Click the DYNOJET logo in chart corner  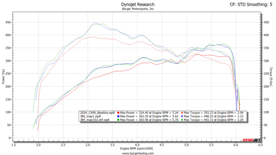tap(251, 140)
